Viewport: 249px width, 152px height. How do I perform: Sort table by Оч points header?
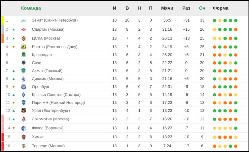[202, 8]
